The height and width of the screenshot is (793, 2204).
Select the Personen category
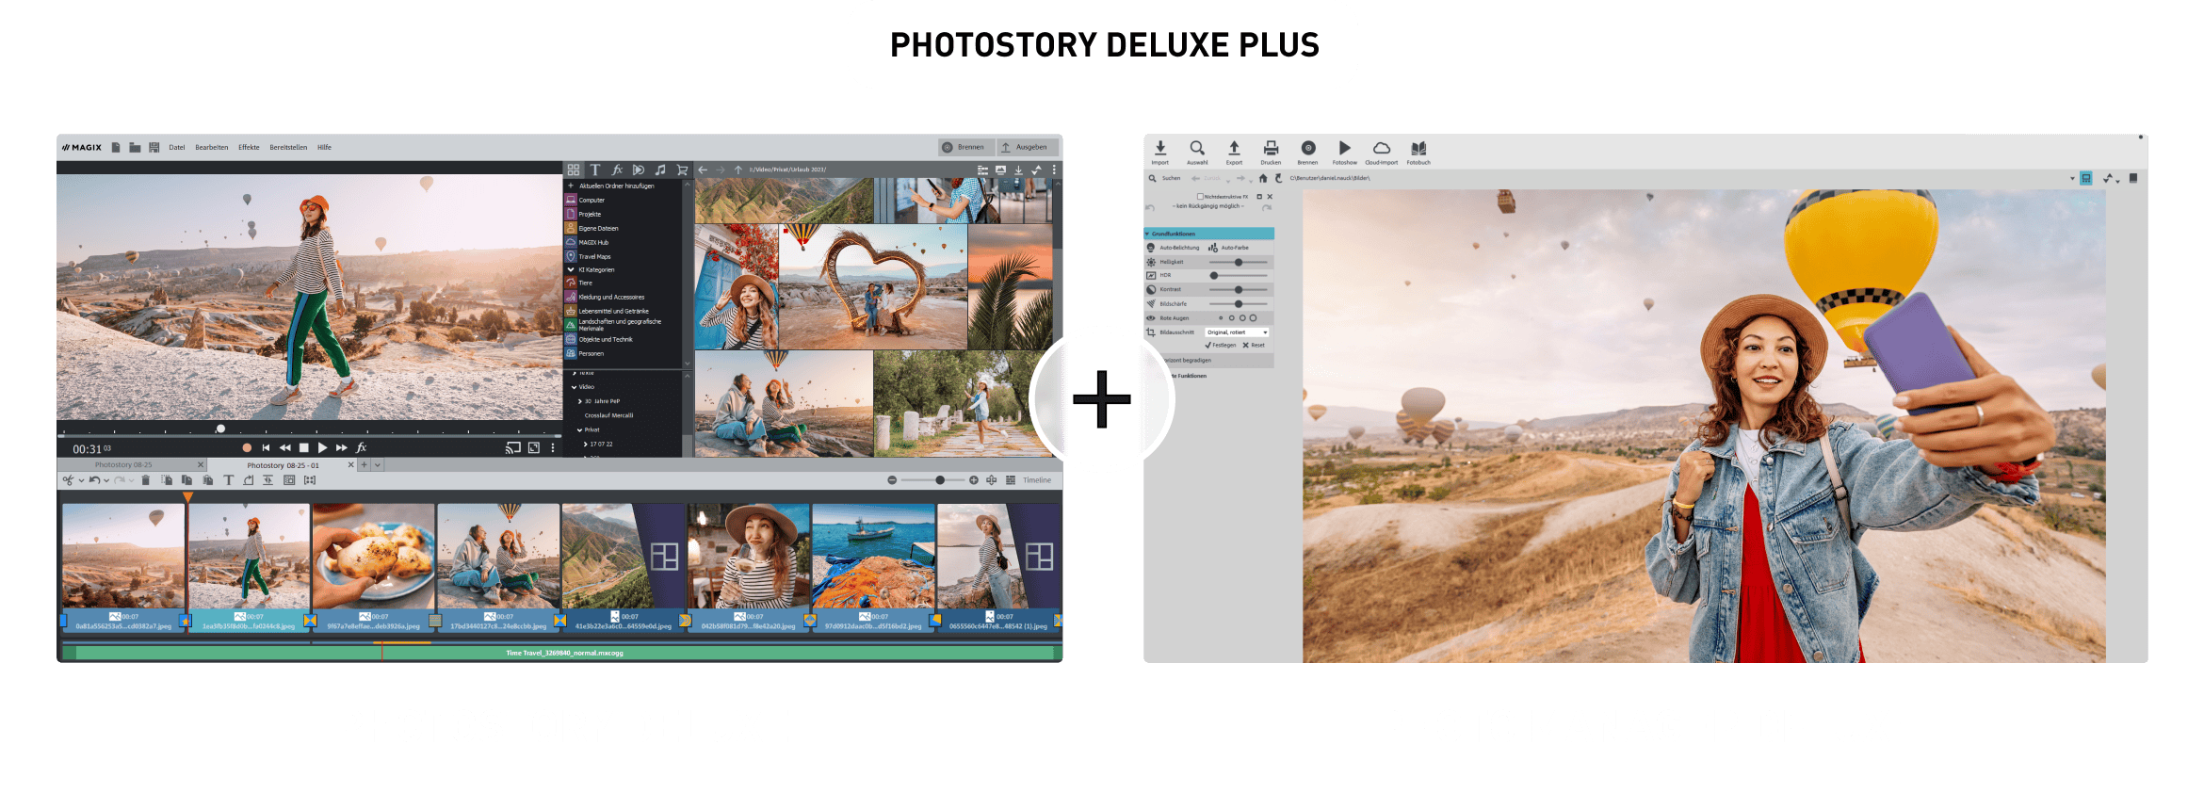click(592, 354)
